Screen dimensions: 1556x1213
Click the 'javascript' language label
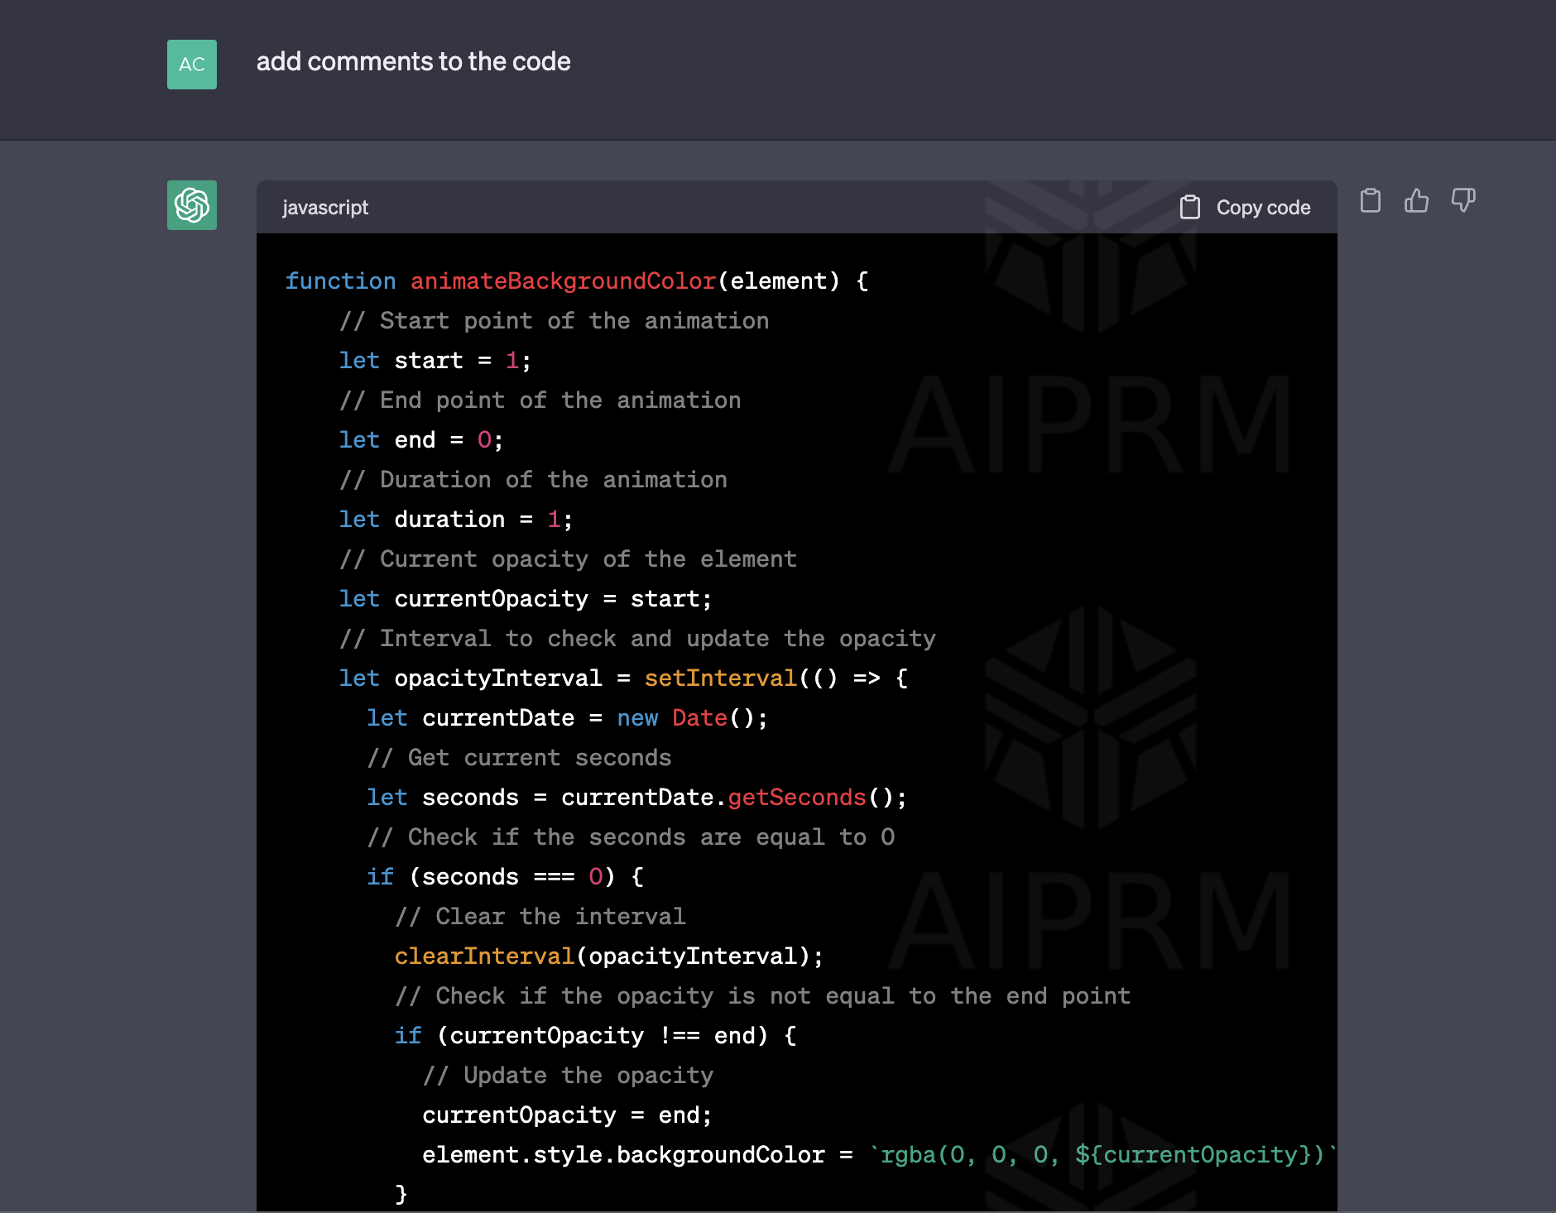click(x=325, y=208)
